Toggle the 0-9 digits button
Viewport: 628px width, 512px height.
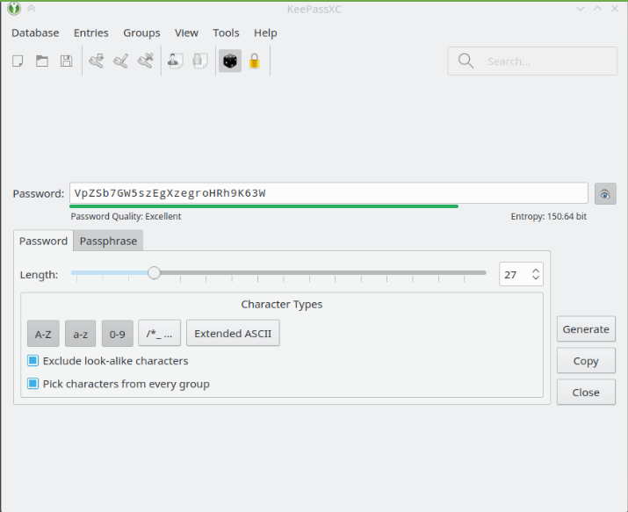click(118, 334)
